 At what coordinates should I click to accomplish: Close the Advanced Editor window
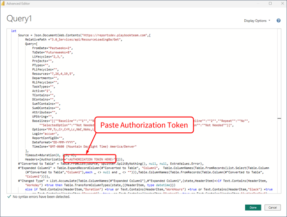pos(283,3)
